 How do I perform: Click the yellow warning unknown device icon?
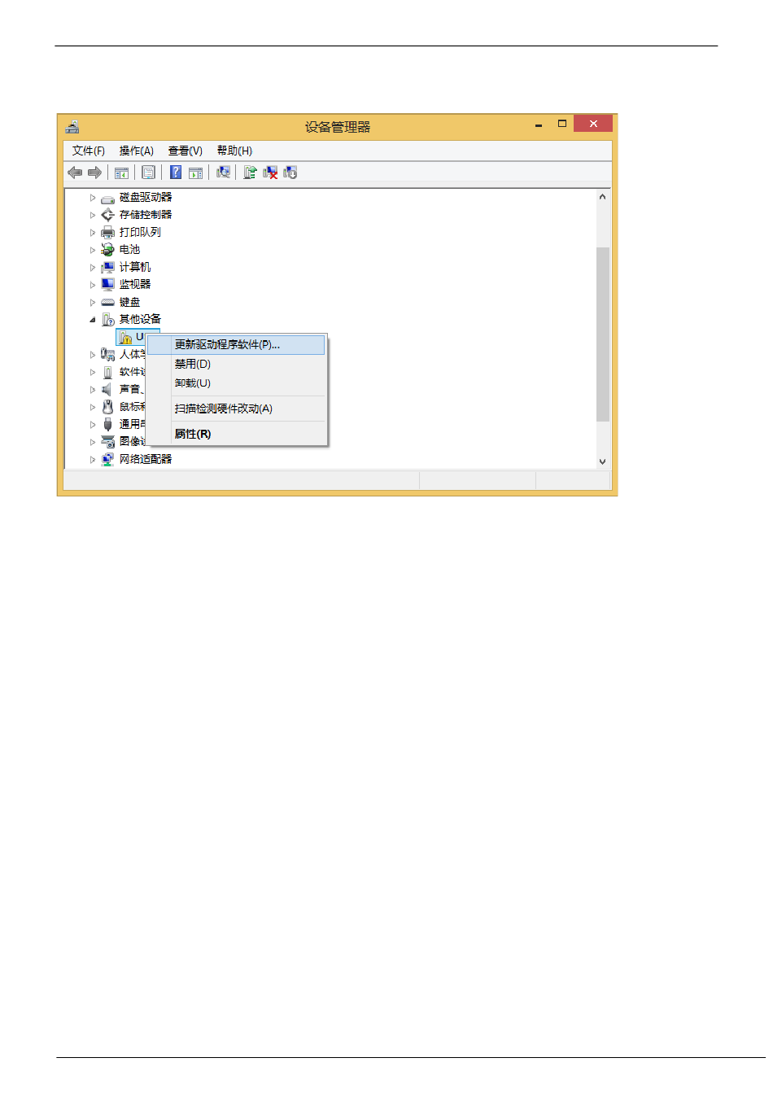(125, 337)
